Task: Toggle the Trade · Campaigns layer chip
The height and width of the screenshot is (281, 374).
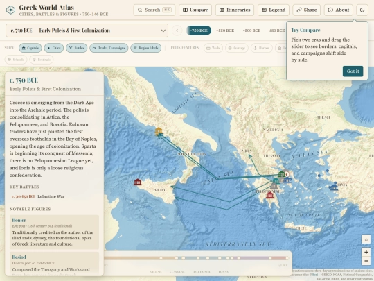Action: 109,48
